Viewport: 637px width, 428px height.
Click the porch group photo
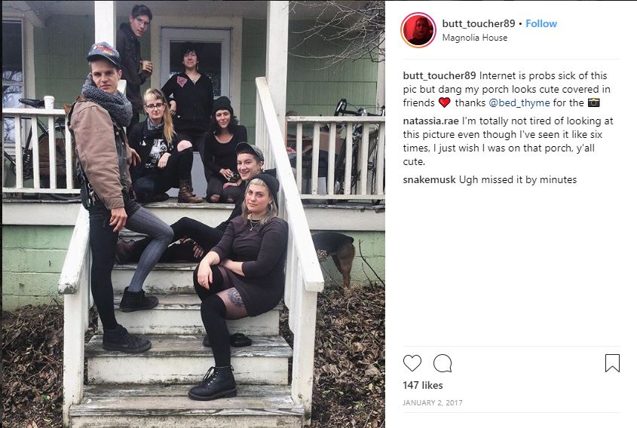193,214
